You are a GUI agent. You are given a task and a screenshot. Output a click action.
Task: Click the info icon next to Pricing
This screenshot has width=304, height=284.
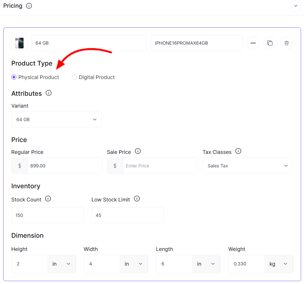29,6
